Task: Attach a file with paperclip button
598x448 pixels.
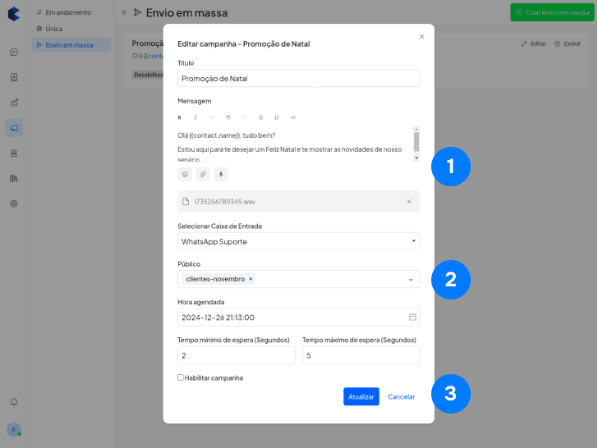Action: pos(203,175)
